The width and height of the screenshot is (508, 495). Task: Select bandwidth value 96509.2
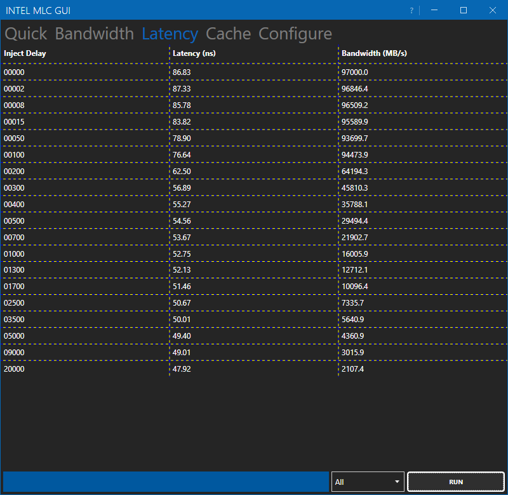pyautogui.click(x=354, y=105)
